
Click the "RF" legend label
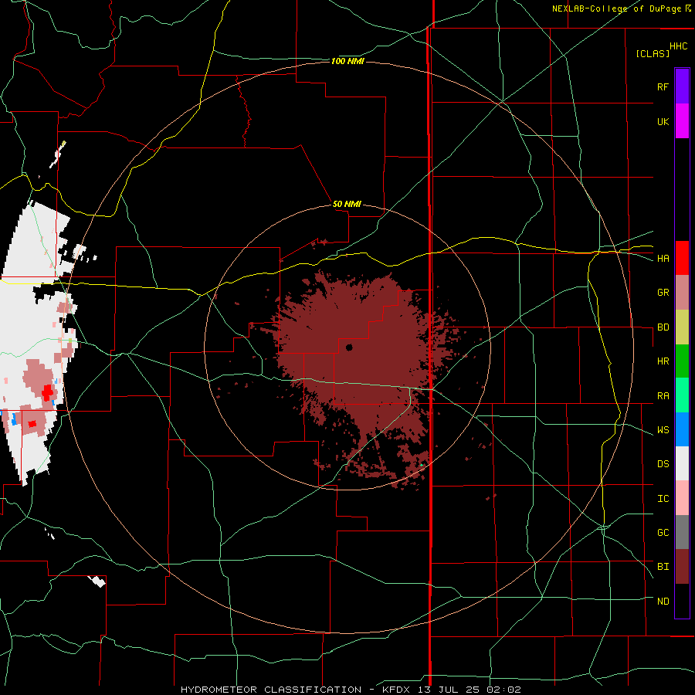[x=663, y=86]
